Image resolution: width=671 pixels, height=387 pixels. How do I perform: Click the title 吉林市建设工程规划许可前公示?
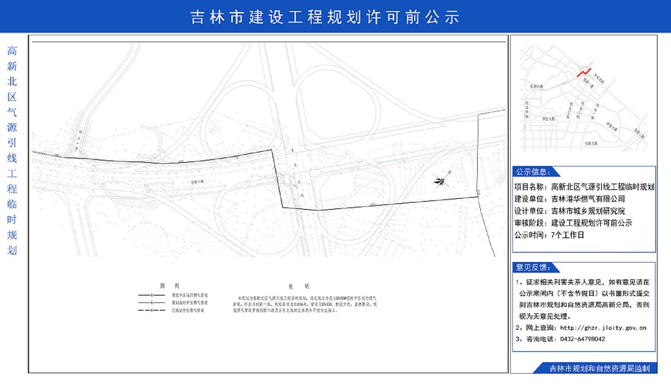[325, 17]
